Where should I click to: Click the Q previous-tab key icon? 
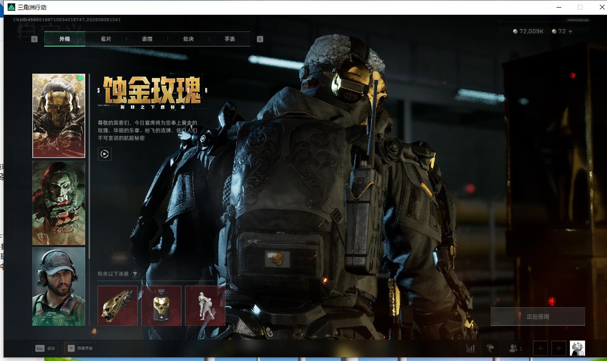pyautogui.click(x=34, y=39)
